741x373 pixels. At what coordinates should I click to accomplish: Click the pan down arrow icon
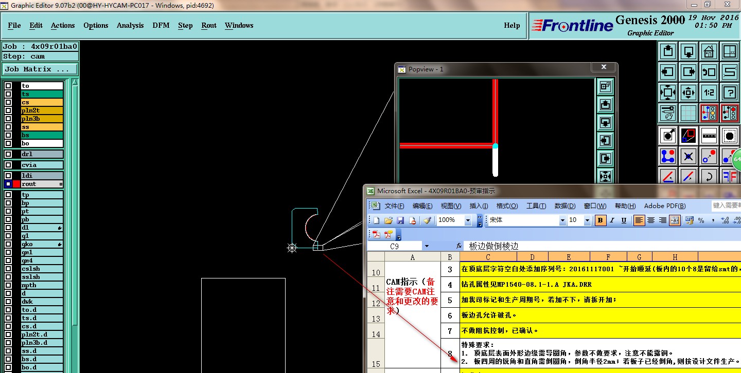[x=689, y=51]
